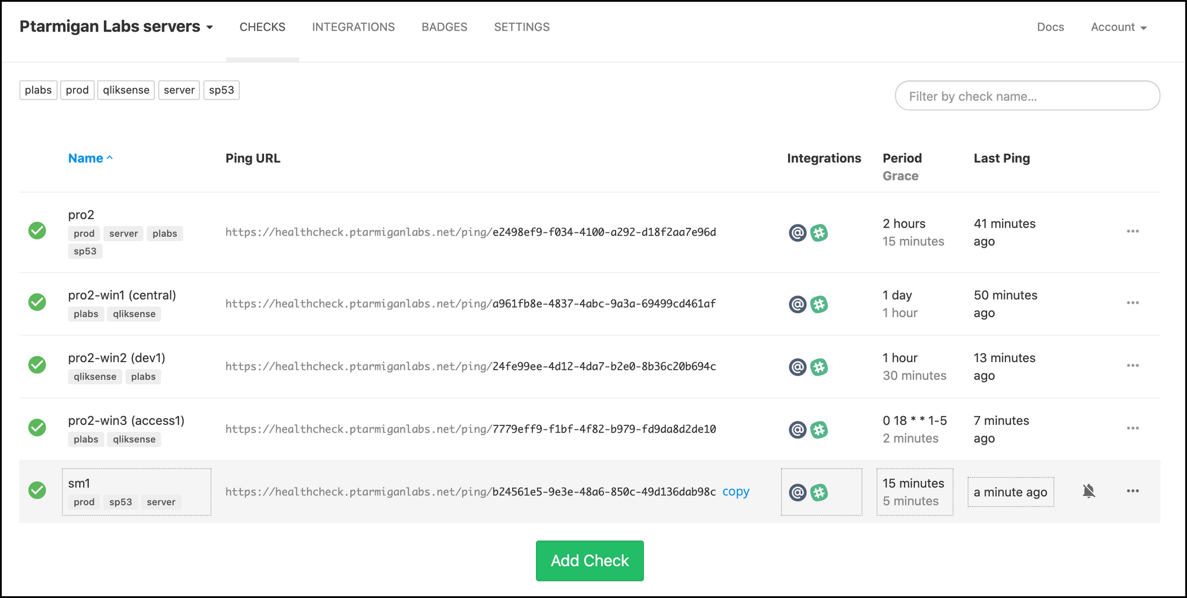The image size is (1187, 598).
Task: Open '7 minutes ago' last ping details
Action: point(1002,429)
